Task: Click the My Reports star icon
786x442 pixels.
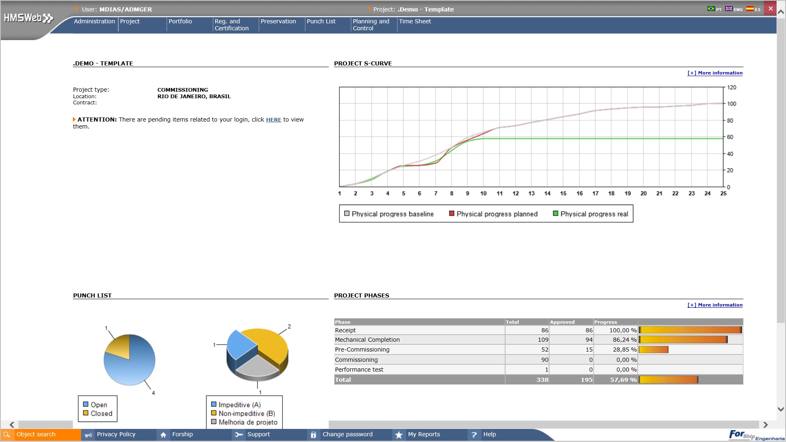Action: tap(399, 435)
